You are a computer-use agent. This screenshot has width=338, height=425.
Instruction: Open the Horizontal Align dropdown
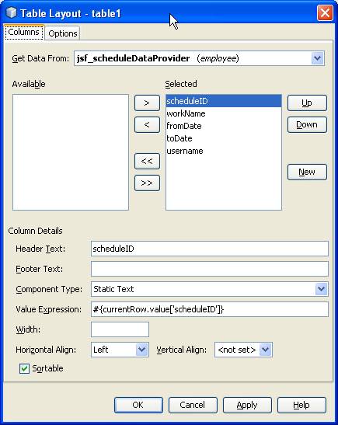(x=141, y=350)
